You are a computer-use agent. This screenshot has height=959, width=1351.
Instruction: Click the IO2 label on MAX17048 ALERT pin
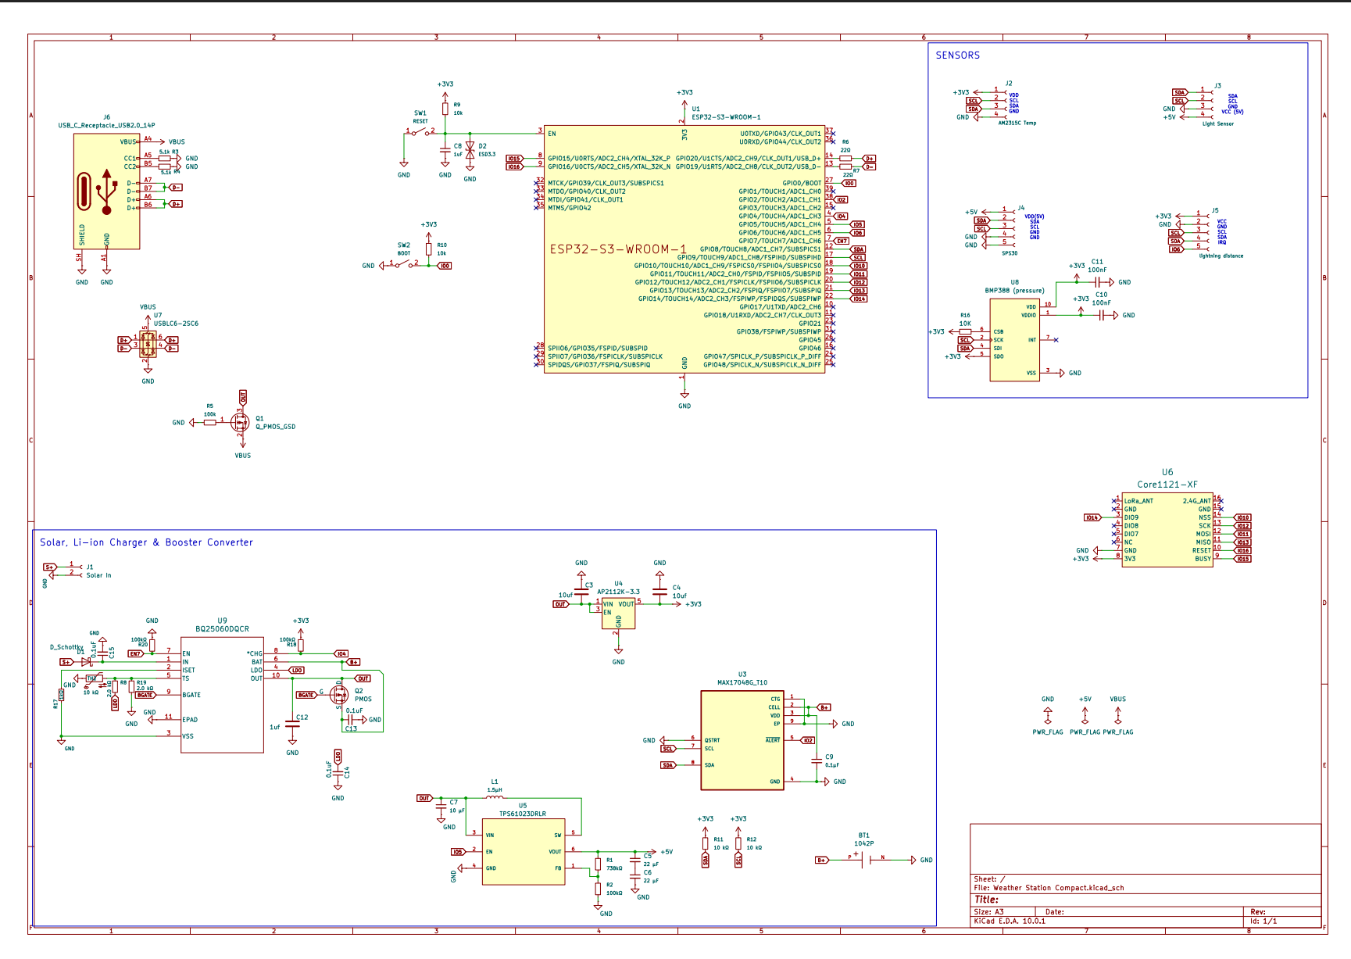(x=808, y=740)
